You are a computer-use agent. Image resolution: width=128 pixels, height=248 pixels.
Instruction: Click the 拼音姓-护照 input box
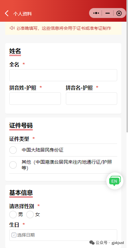[x=35, y=99]
